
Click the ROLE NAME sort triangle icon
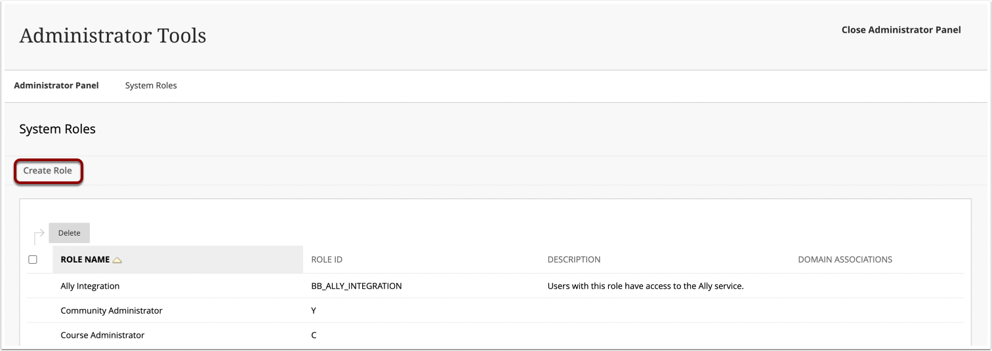[x=117, y=260]
